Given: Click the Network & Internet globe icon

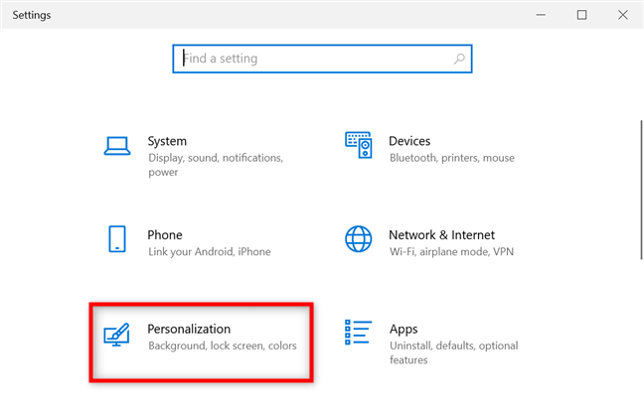Looking at the screenshot, I should click(358, 239).
